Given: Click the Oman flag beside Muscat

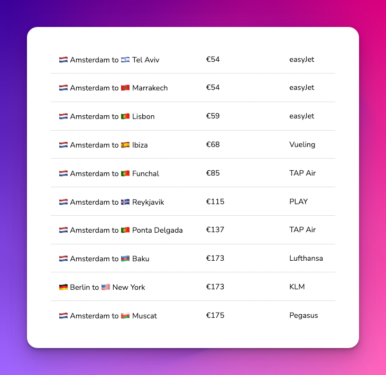Looking at the screenshot, I should [x=125, y=316].
